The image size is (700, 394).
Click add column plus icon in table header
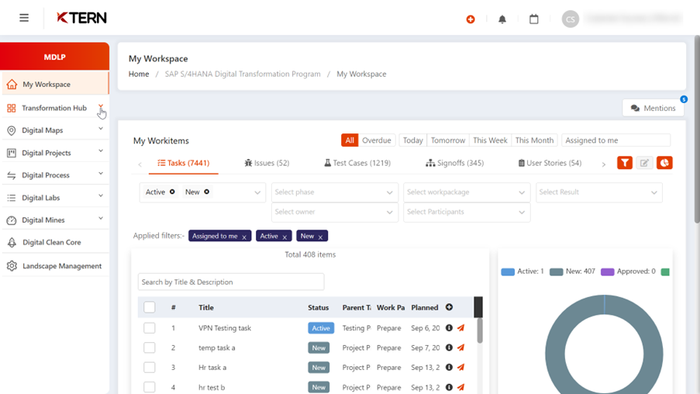tap(449, 307)
